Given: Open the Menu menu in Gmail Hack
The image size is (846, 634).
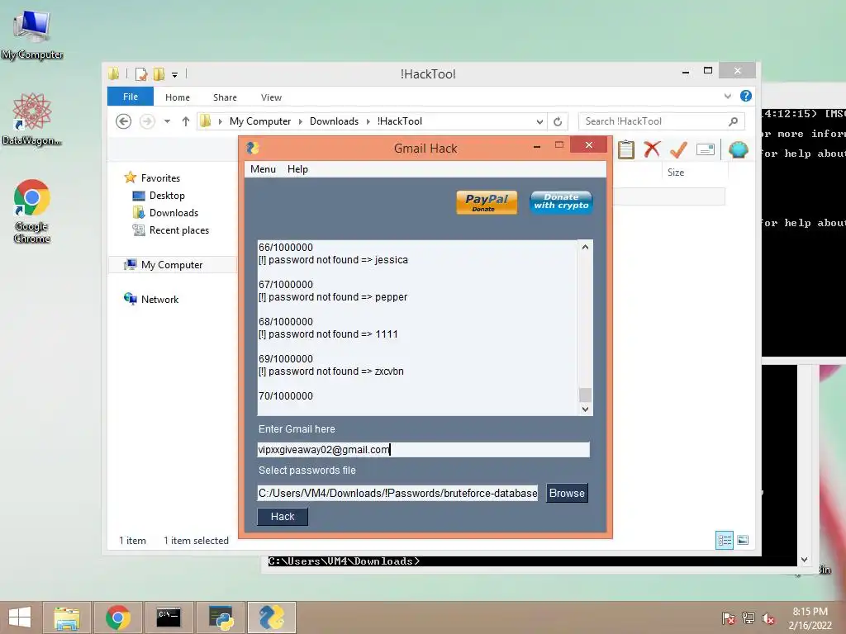Looking at the screenshot, I should 263,169.
